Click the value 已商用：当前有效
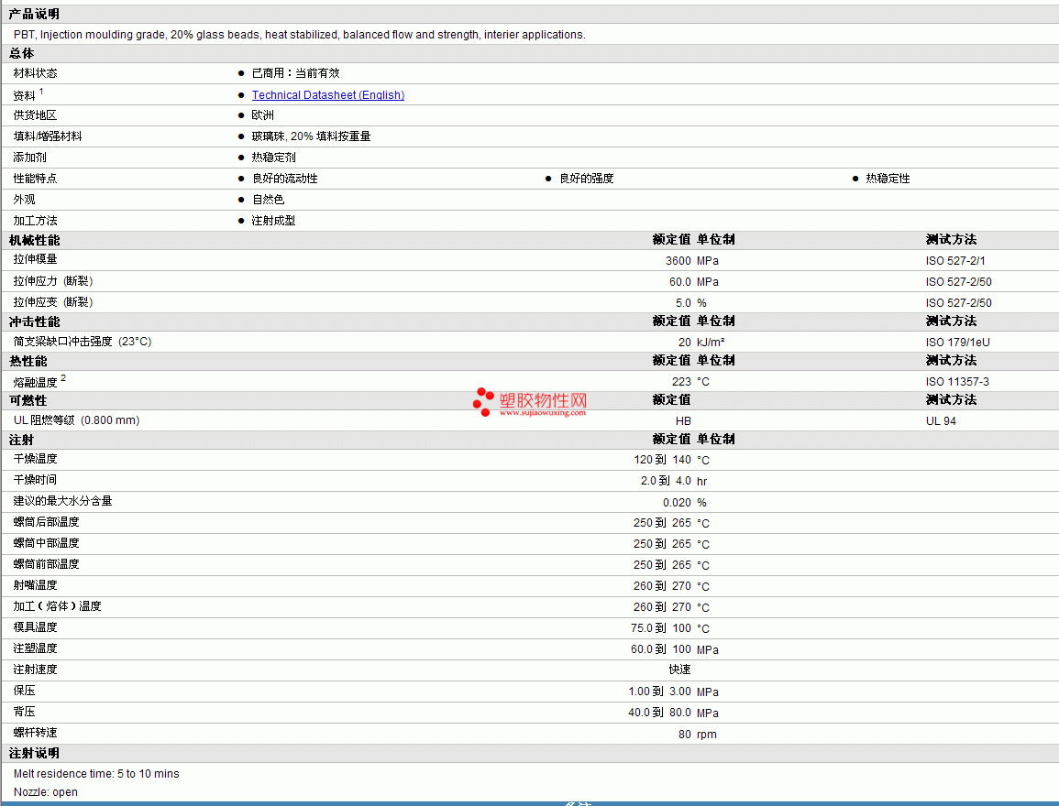1059x806 pixels. pos(296,73)
